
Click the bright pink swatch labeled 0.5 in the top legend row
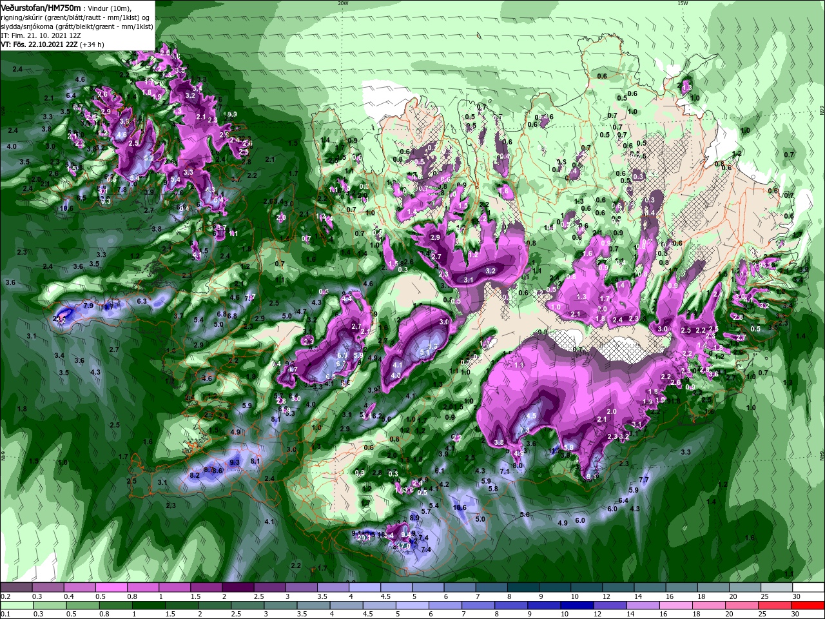[x=111, y=587]
